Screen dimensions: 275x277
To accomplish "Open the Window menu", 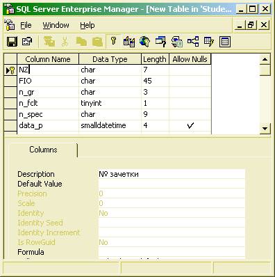I will click(x=56, y=25).
